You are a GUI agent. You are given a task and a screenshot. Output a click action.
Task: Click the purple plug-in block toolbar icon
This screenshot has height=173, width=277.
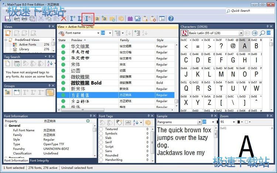point(130,18)
